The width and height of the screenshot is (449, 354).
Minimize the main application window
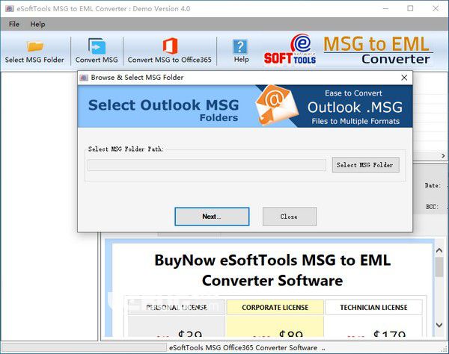point(385,8)
